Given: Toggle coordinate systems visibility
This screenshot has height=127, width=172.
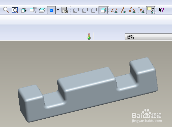Looking at the screenshot, I should (x=141, y=10).
